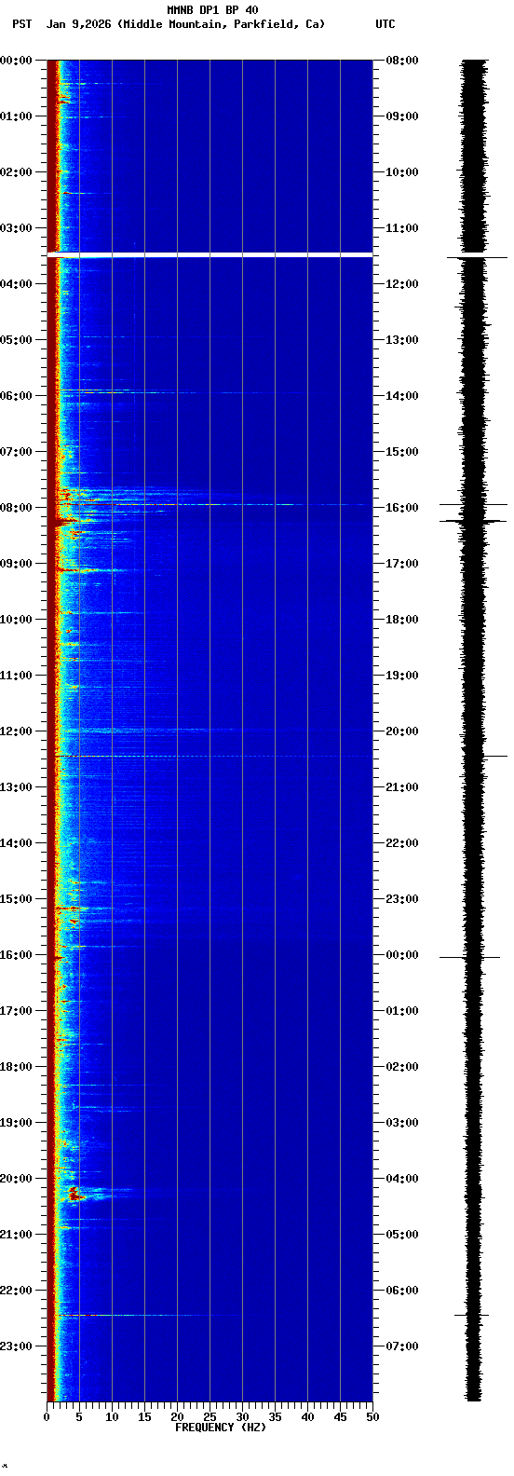Image resolution: width=514 pixels, height=1476 pixels.
Task: Click the PST time label 10:00
Action: 17,620
